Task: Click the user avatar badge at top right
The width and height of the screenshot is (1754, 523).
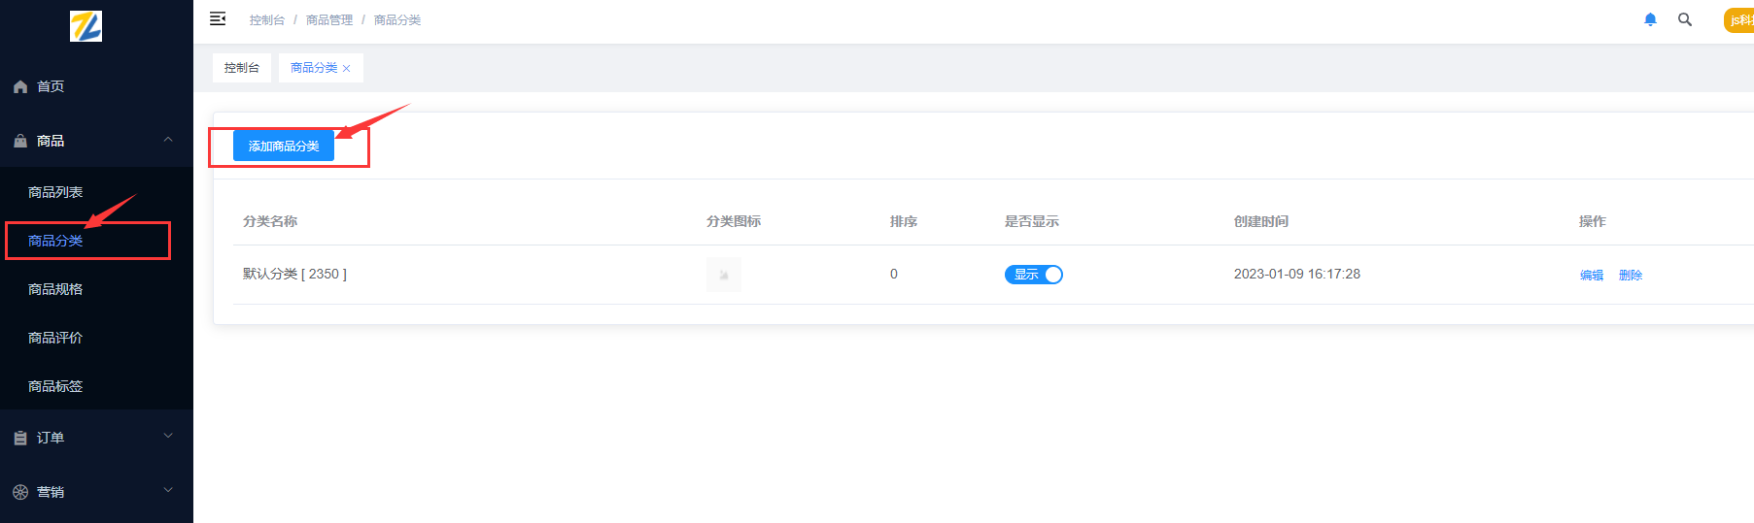Action: (x=1739, y=20)
